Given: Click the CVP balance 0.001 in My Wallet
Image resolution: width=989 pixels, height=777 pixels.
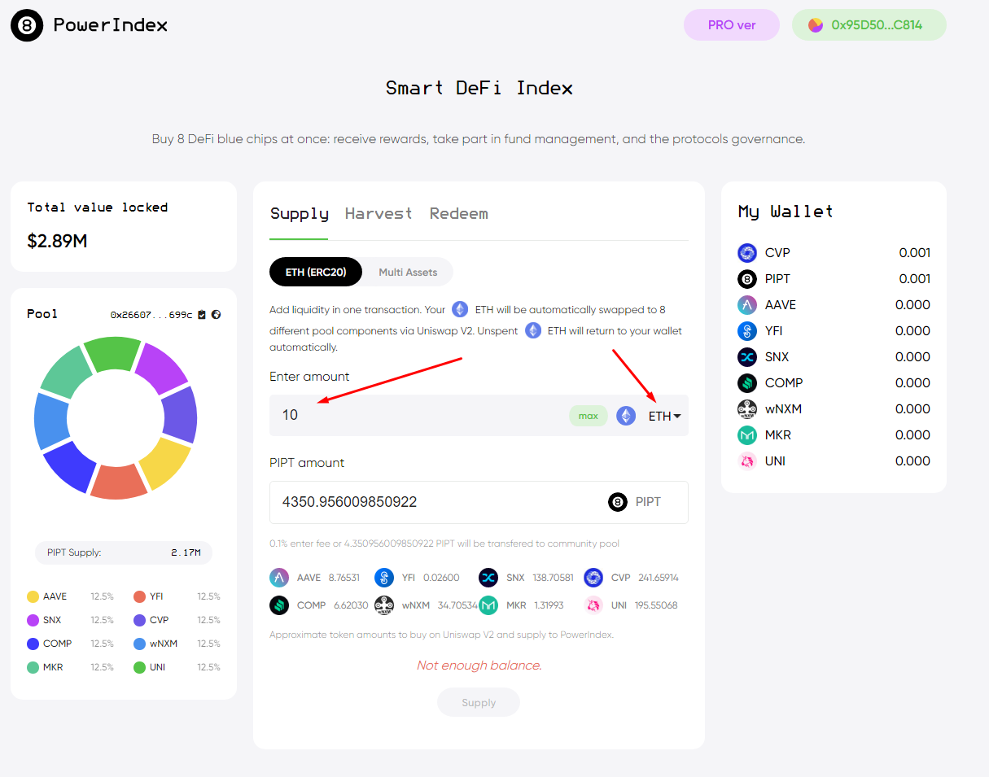Looking at the screenshot, I should pyautogui.click(x=914, y=253).
